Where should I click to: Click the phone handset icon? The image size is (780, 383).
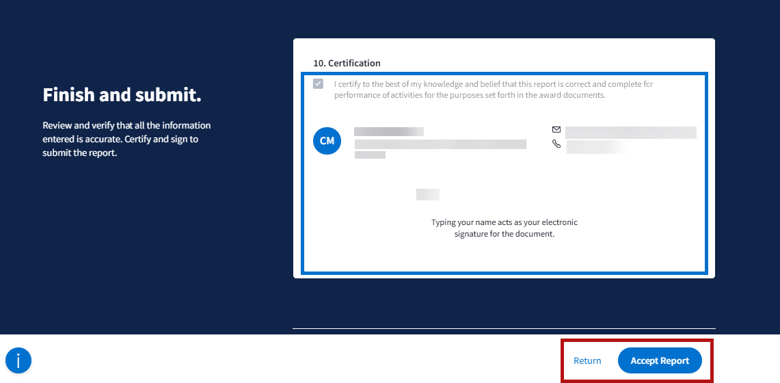tap(556, 144)
